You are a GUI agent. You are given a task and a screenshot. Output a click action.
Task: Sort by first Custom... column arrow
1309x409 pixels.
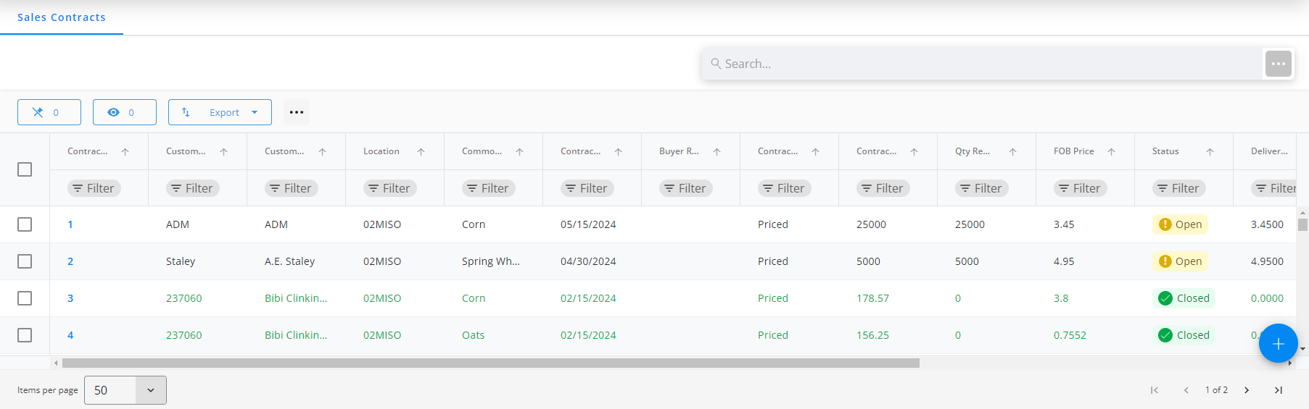point(224,151)
